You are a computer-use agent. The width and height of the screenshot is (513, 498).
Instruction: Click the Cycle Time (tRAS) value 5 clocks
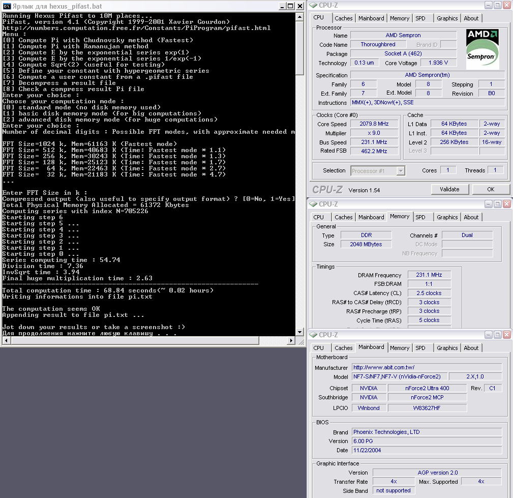pos(429,320)
